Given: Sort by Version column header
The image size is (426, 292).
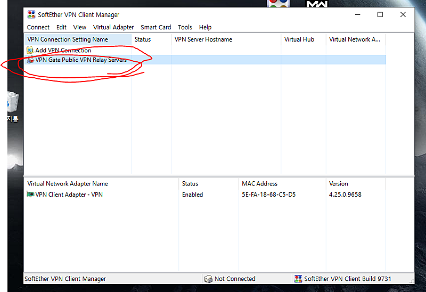Looking at the screenshot, I should 356,184.
